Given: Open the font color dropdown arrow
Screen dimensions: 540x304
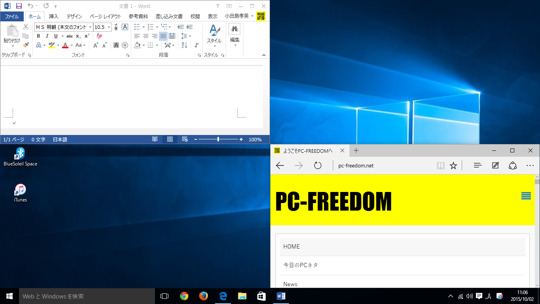Looking at the screenshot, I should pyautogui.click(x=72, y=45).
